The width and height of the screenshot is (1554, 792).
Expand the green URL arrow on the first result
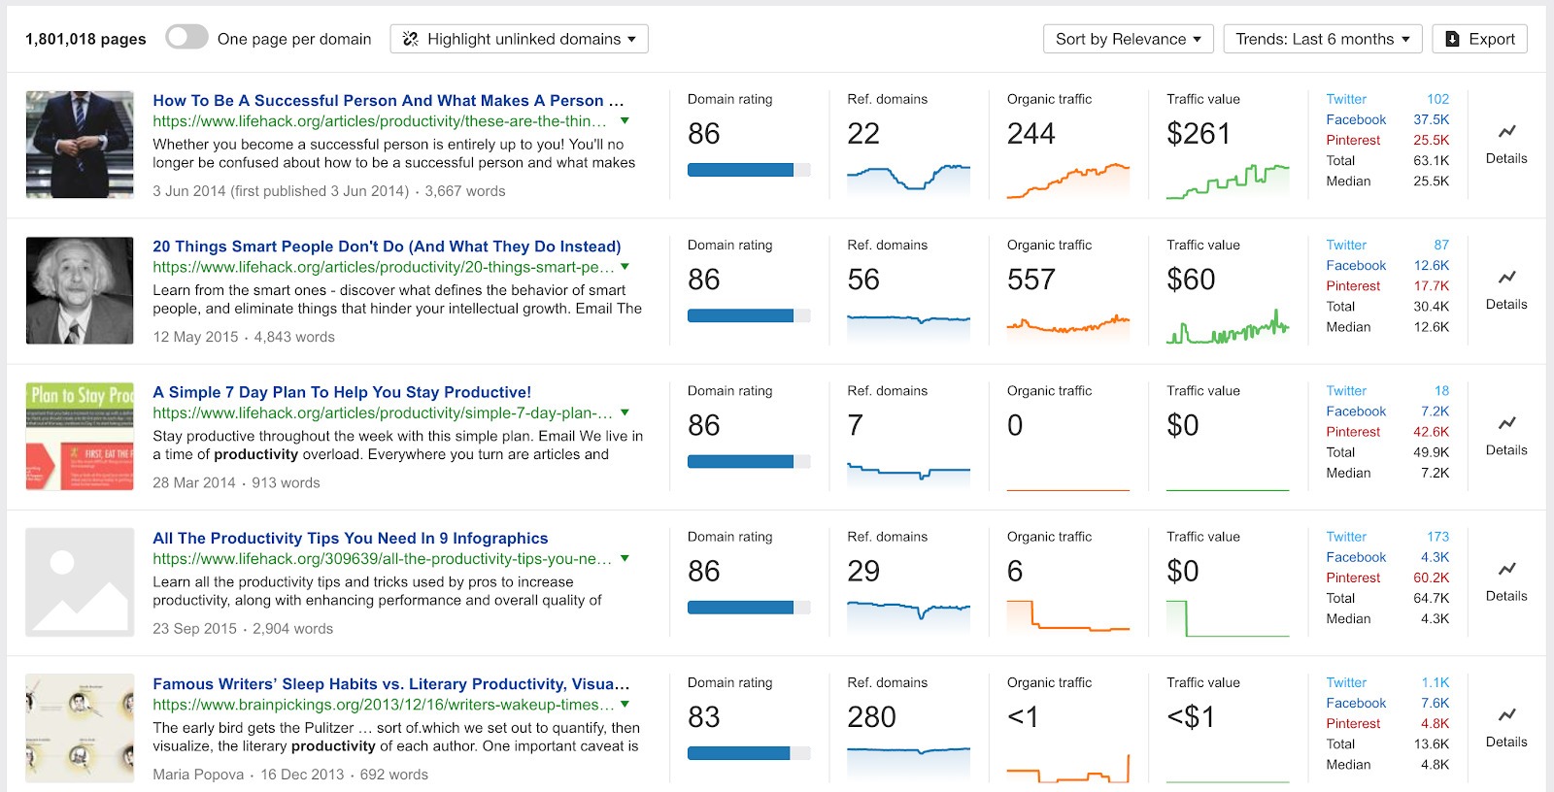coord(625,122)
